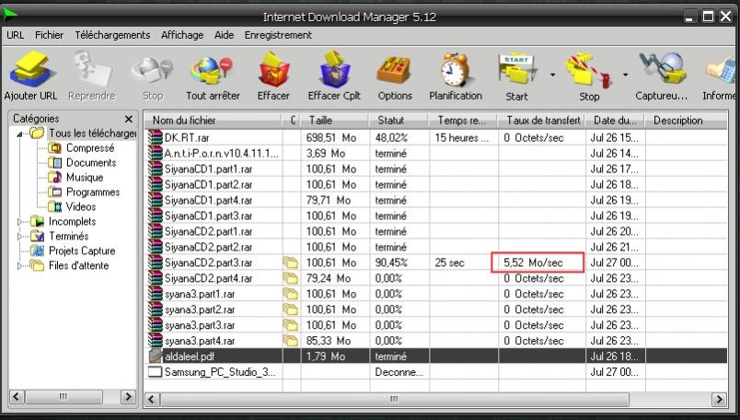The width and height of the screenshot is (740, 420).
Task: Click the Incomplets folder icon
Action: tap(37, 221)
